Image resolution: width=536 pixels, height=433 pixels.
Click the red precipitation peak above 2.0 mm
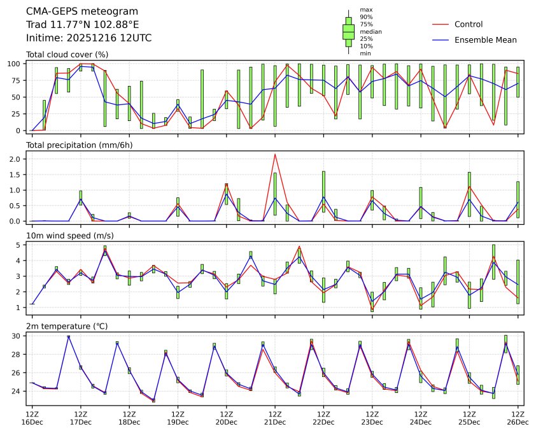click(x=274, y=154)
